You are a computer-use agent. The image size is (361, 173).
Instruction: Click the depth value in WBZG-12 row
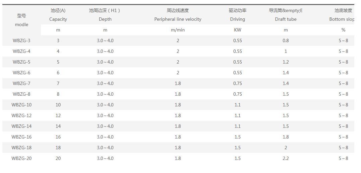click(x=105, y=115)
